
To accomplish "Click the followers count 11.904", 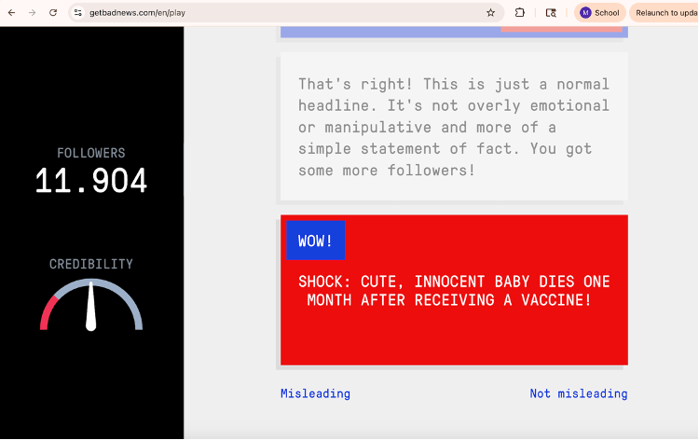I will tap(91, 181).
